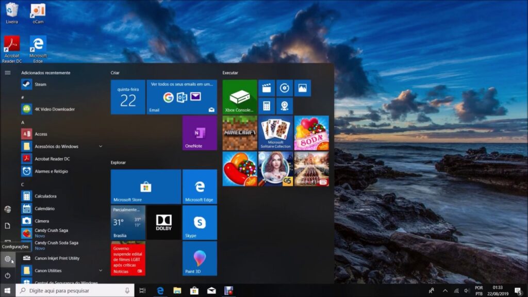The image size is (528, 297).
Task: Open the OneNote tile
Action: pos(200,133)
